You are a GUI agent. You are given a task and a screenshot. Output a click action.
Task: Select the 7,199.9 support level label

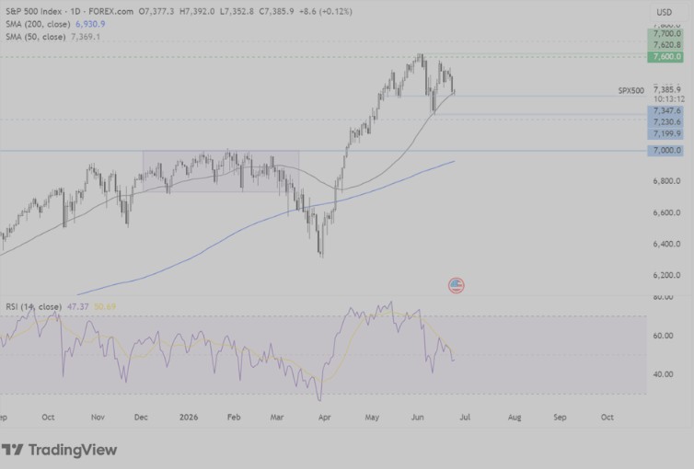click(665, 133)
